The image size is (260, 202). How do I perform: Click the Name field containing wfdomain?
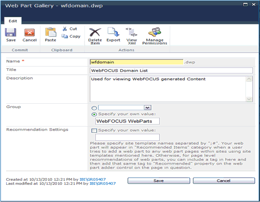[x=136, y=62]
